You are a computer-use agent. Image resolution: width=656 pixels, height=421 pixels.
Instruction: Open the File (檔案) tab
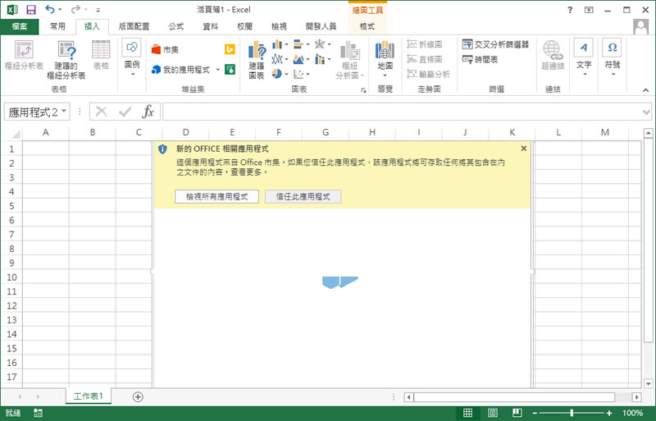(x=20, y=26)
